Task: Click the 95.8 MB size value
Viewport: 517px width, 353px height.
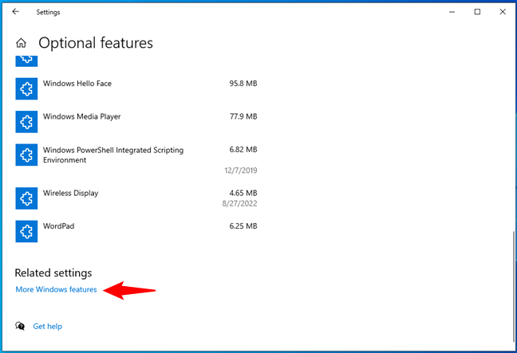Action: 243,84
